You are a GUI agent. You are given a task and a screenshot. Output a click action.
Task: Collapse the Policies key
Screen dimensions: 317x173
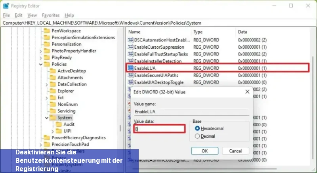tap(41, 65)
